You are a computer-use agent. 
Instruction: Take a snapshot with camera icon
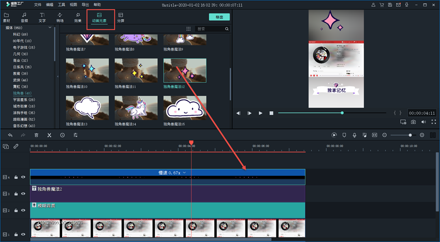tap(414, 122)
